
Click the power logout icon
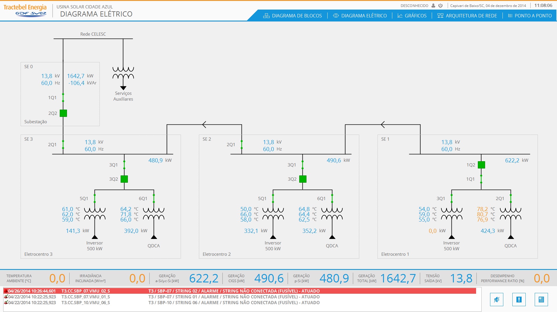click(440, 6)
